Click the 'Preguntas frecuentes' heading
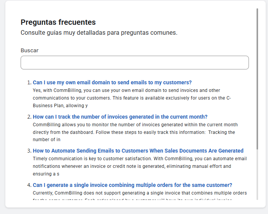The width and height of the screenshot is (268, 214). 58,22
